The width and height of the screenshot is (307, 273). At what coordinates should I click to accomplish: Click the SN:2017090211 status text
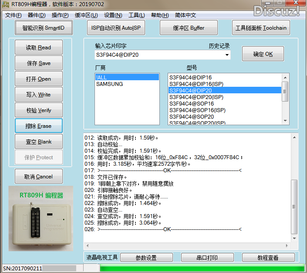(x=23, y=268)
